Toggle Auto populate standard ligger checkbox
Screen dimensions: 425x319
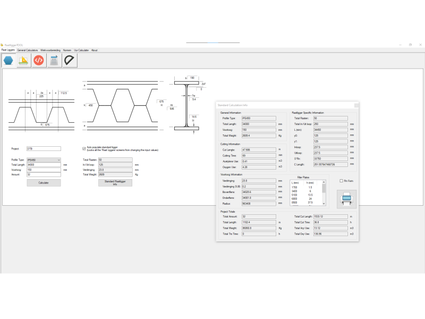pyautogui.click(x=84, y=149)
